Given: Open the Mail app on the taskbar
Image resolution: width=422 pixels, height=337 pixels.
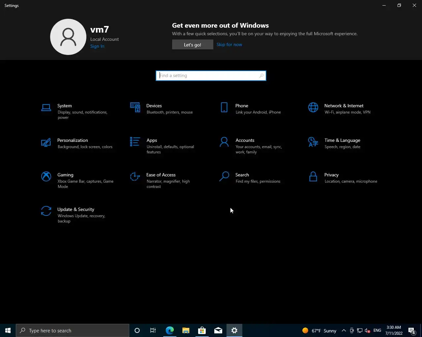Looking at the screenshot, I should tap(218, 330).
